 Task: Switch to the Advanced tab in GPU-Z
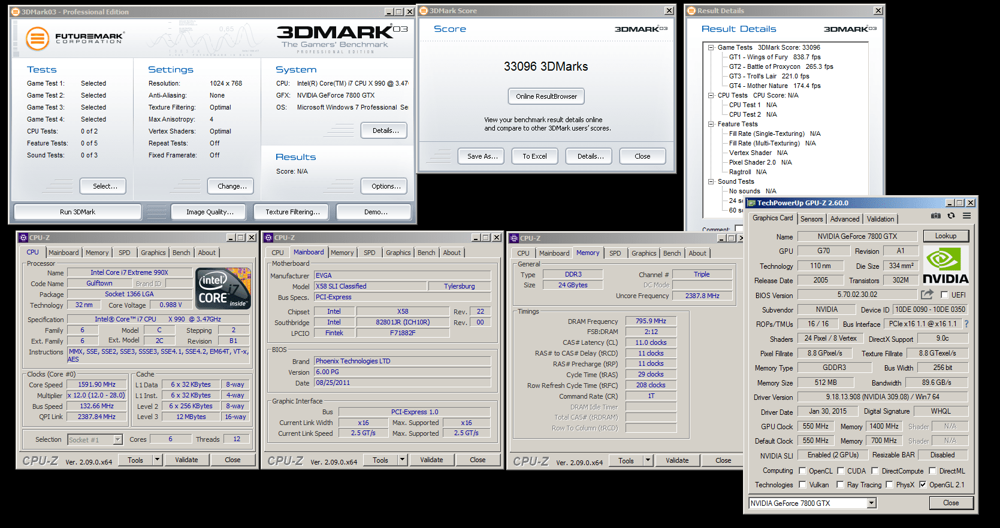point(845,219)
